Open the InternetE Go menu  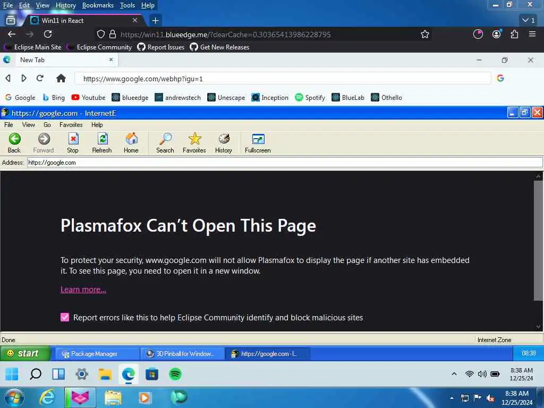(47, 124)
